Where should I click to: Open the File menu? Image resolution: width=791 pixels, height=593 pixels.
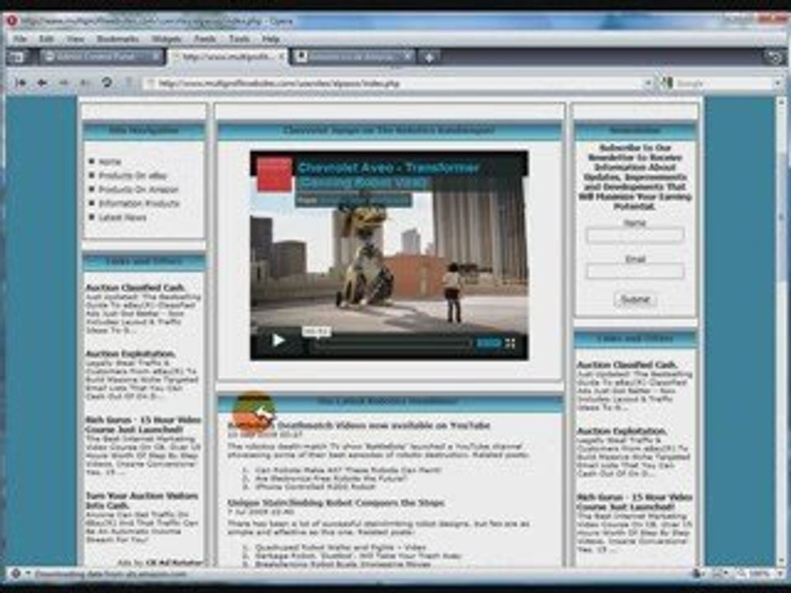[x=20, y=39]
